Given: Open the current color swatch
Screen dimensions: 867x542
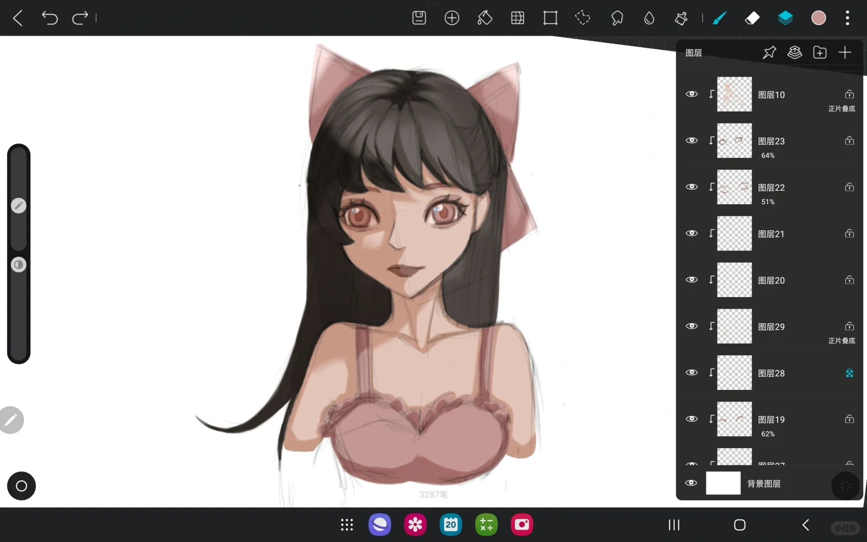Looking at the screenshot, I should pyautogui.click(x=818, y=18).
